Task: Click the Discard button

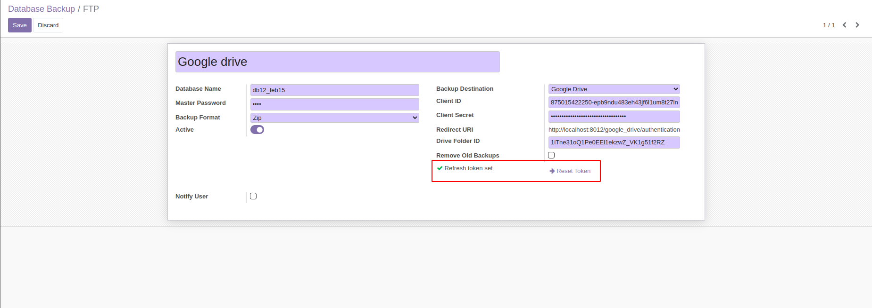Action: 48,25
